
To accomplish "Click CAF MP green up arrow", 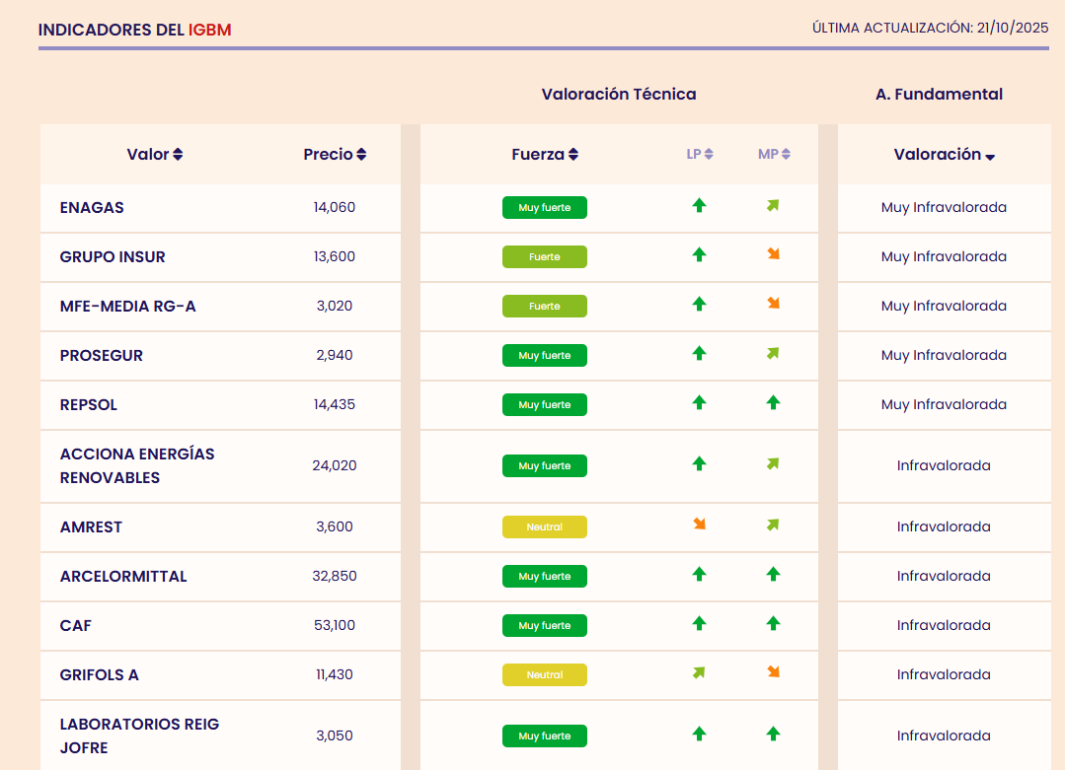I will [x=773, y=623].
